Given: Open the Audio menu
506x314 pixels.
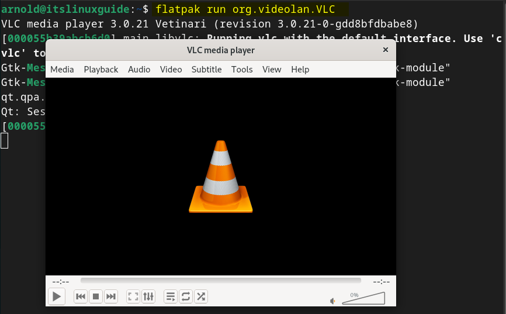Looking at the screenshot, I should tap(139, 69).
